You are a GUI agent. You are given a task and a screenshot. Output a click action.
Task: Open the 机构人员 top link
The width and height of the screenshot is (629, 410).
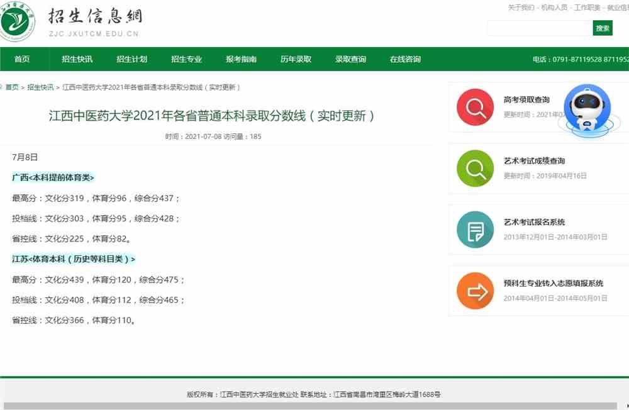554,8
